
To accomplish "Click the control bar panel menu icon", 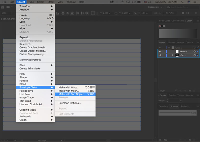I will pos(196,13).
